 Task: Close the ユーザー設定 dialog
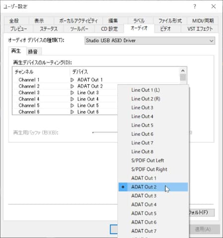[214, 6]
